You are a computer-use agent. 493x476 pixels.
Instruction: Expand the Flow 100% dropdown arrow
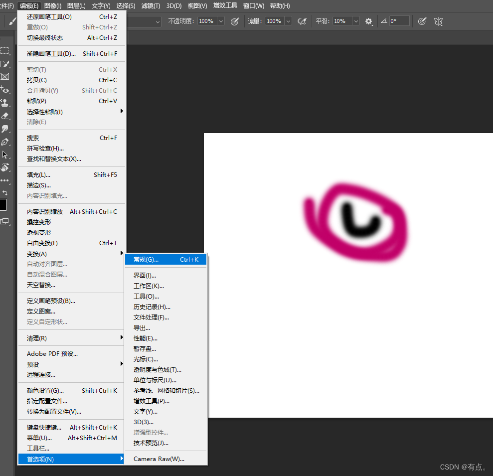(288, 21)
